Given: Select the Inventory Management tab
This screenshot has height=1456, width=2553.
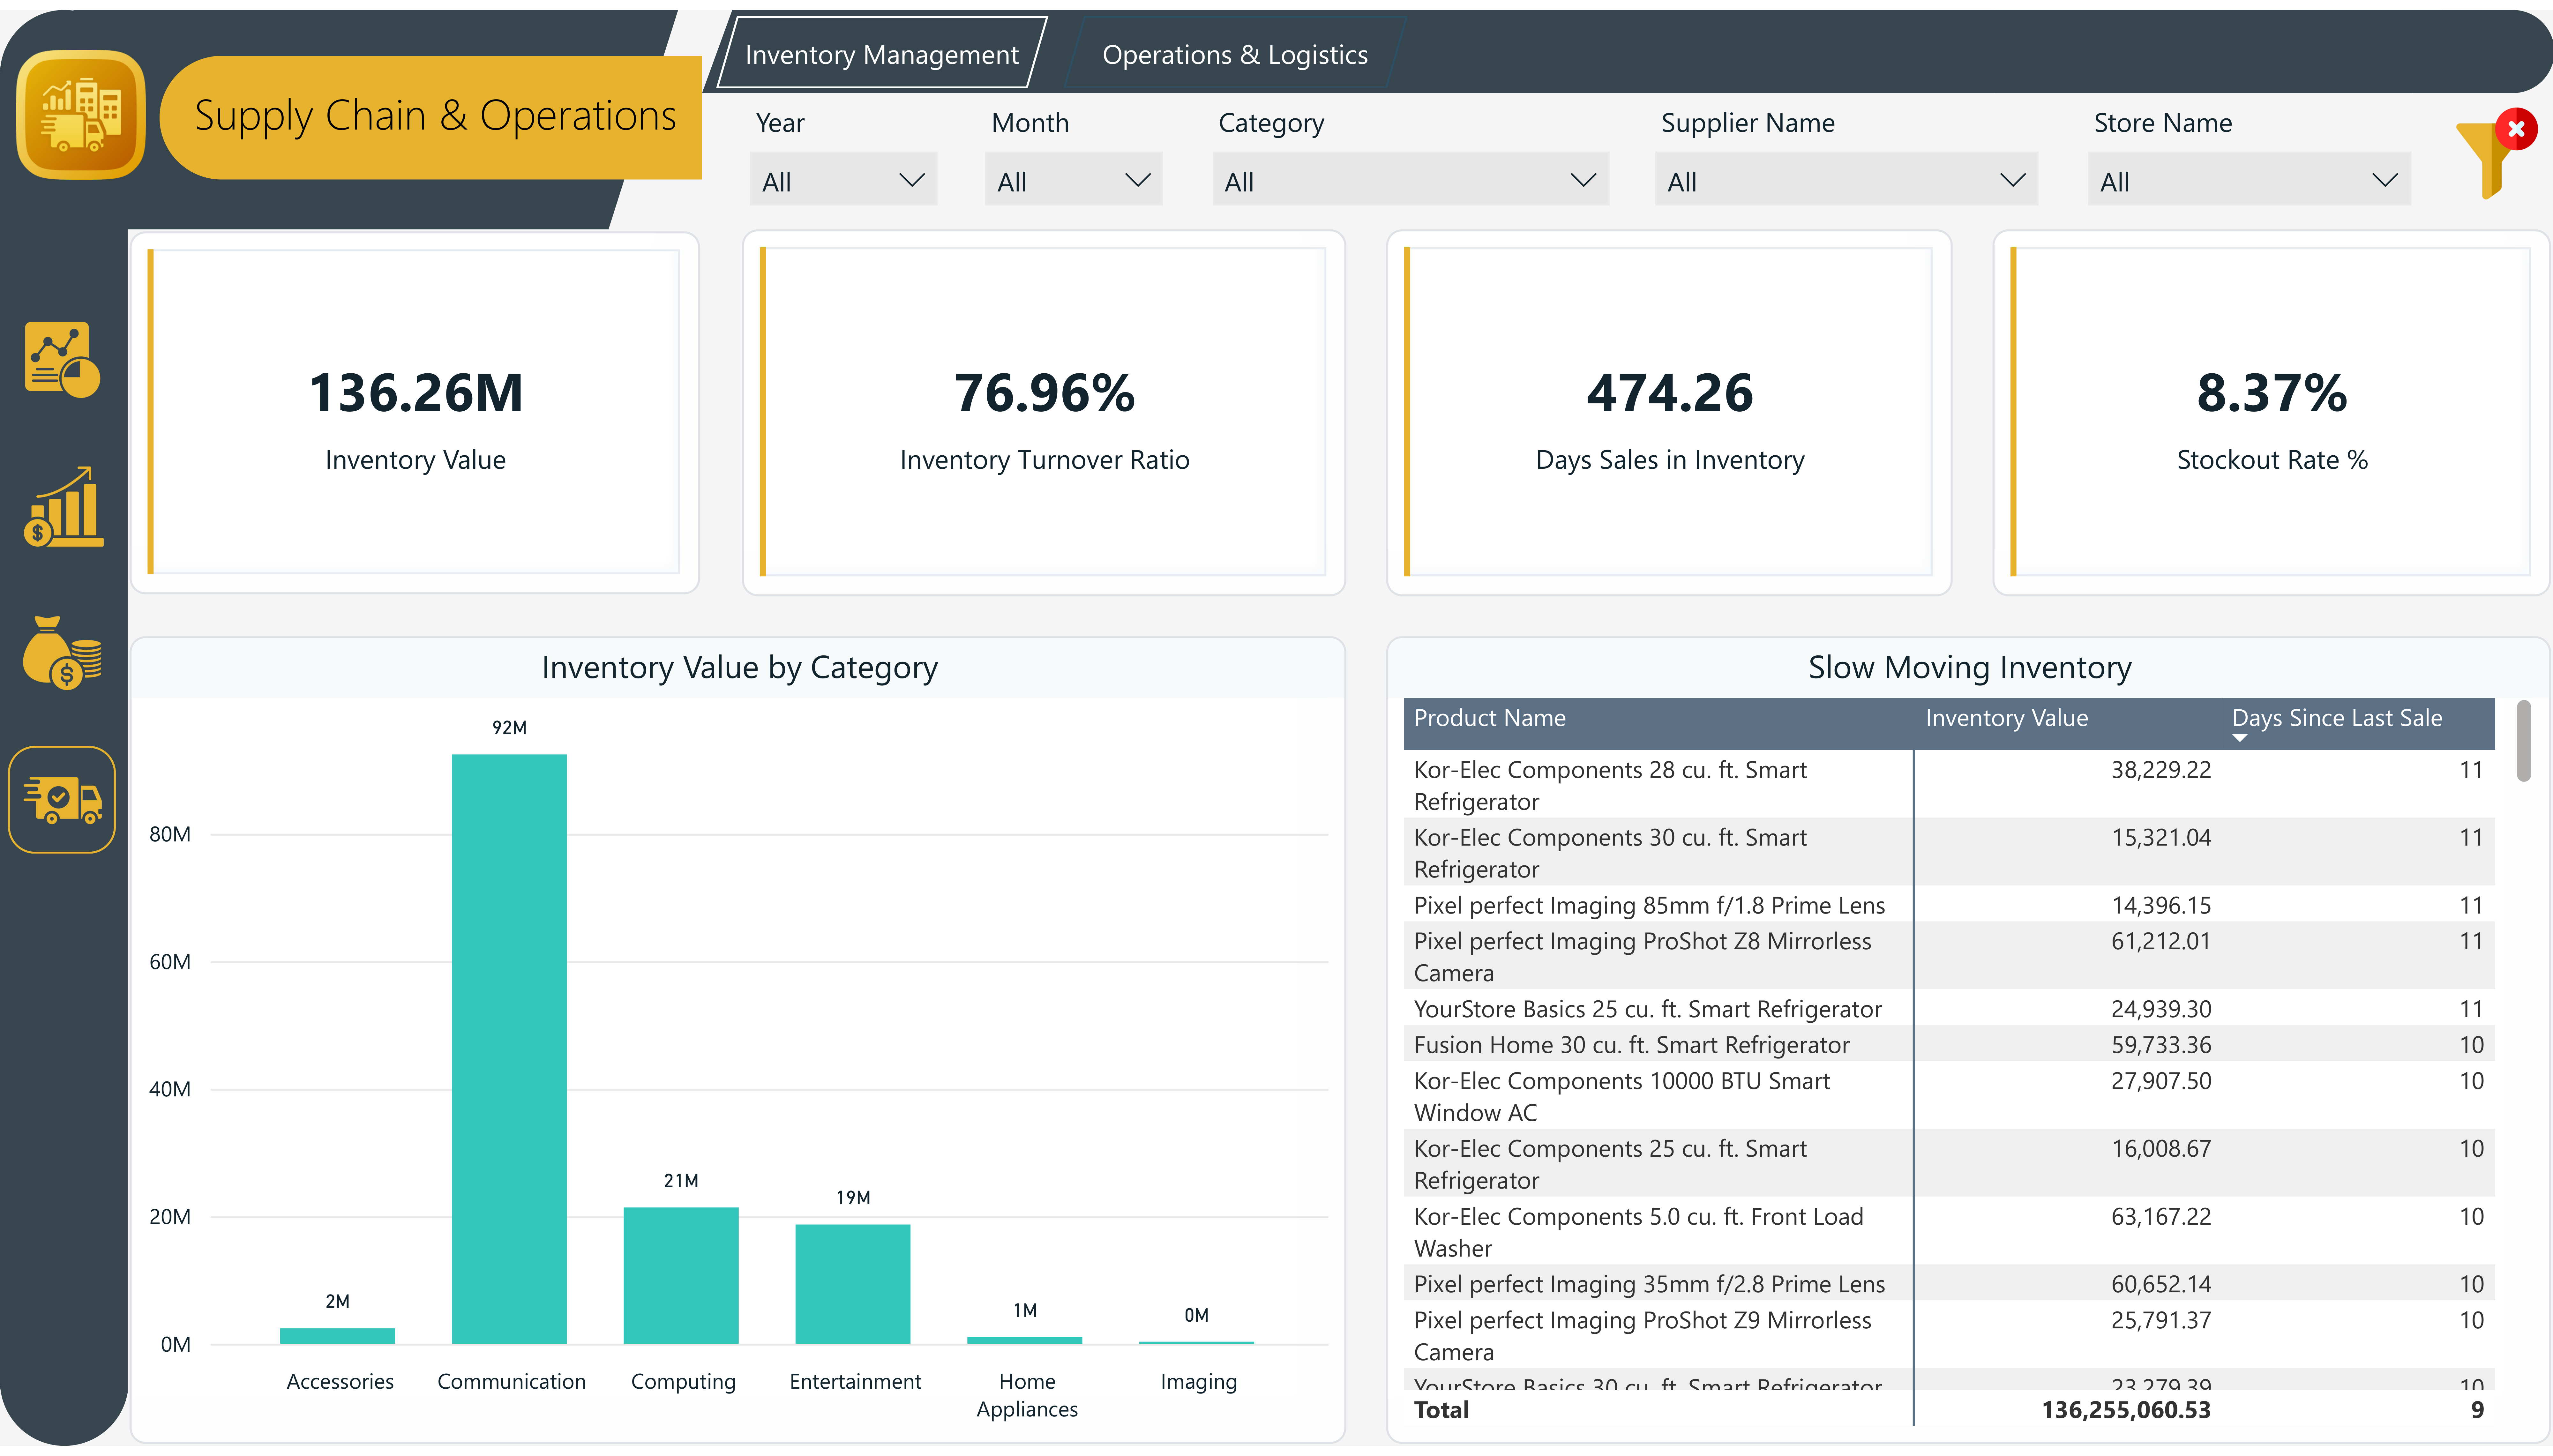Looking at the screenshot, I should 882,54.
